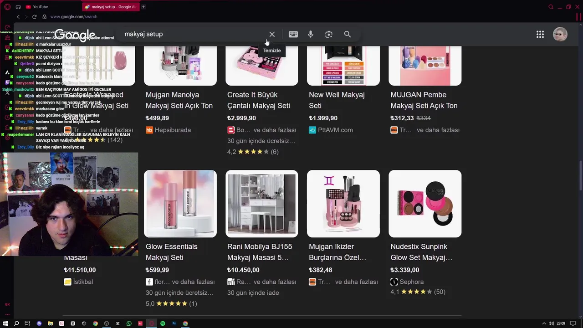Go forward in browser history
The width and height of the screenshot is (583, 328).
coord(26,17)
